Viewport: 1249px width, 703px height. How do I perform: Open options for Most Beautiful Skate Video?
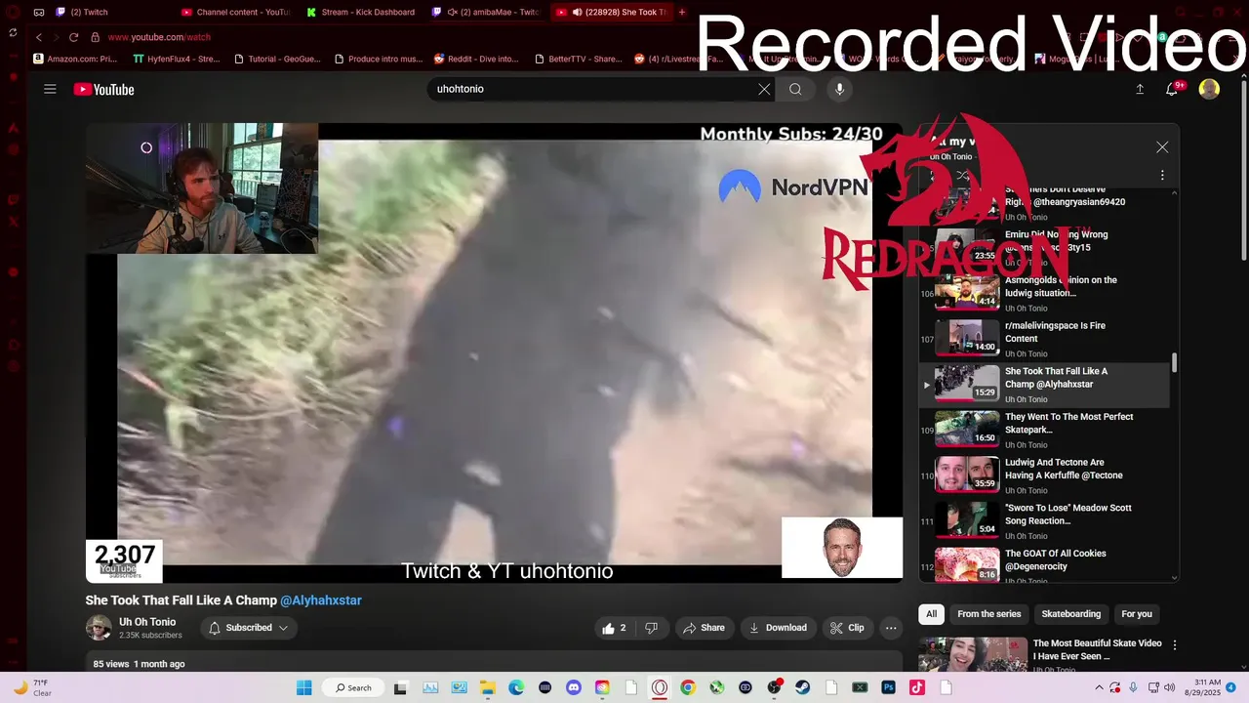coord(1175,645)
